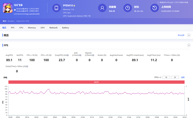
Task: Open help icon beside BigJank (/10min)
Action: pyautogui.click(x=93, y=55)
